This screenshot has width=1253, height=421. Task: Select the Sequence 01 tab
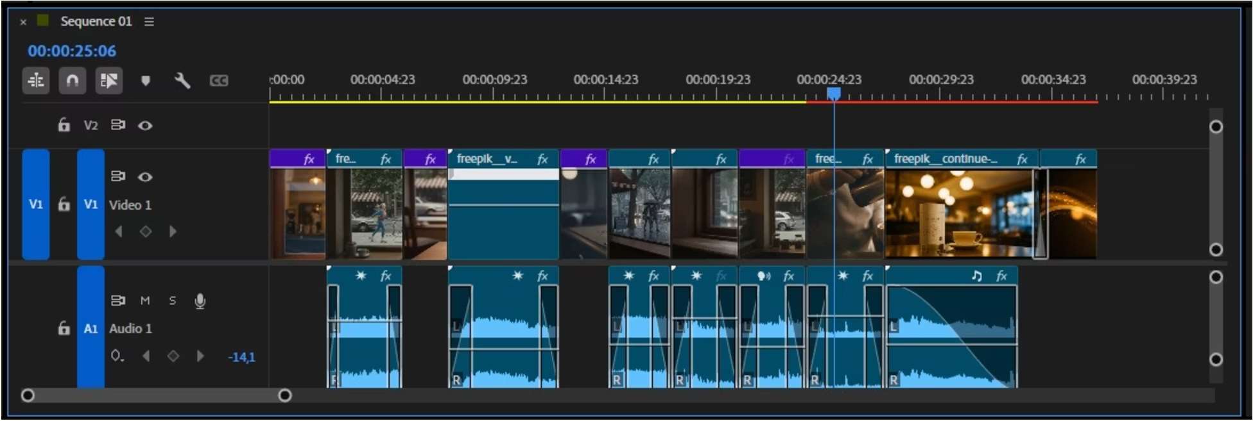tap(96, 21)
